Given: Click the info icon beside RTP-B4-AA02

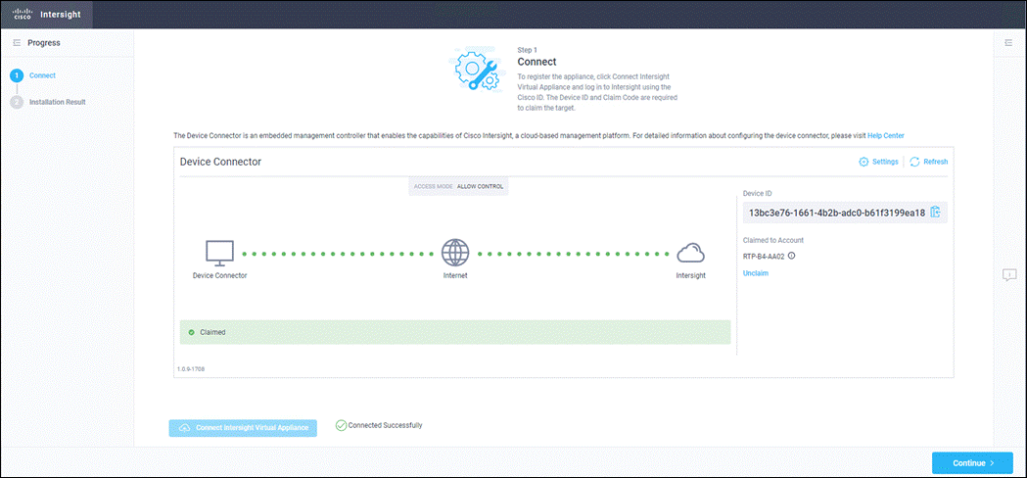Looking at the screenshot, I should tap(791, 256).
